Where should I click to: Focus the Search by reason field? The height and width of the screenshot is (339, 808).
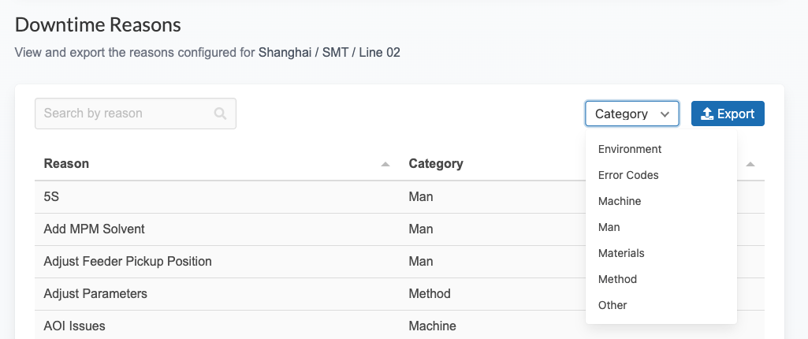click(126, 114)
